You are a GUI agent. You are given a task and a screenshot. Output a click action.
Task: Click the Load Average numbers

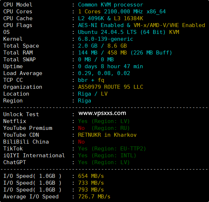coord(104,73)
